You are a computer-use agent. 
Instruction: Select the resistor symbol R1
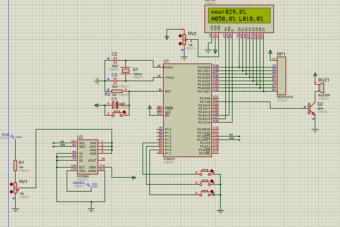pos(15,166)
